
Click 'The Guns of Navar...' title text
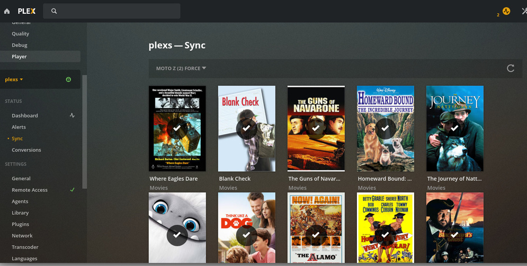click(314, 179)
